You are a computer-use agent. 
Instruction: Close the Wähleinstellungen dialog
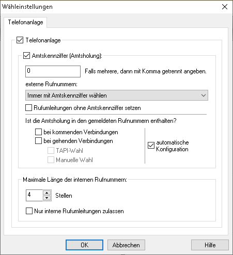click(225, 7)
